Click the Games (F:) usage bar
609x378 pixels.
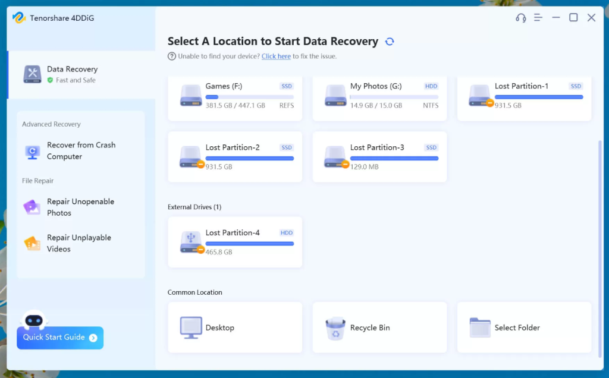(249, 97)
